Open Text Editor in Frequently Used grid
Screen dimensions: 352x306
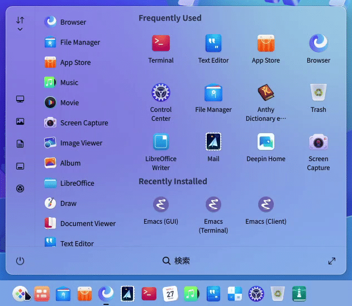tap(213, 49)
